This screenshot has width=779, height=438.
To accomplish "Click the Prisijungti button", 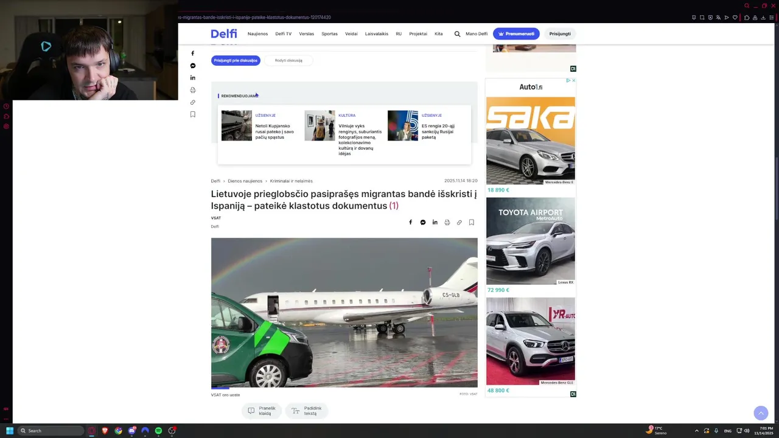I will (560, 34).
